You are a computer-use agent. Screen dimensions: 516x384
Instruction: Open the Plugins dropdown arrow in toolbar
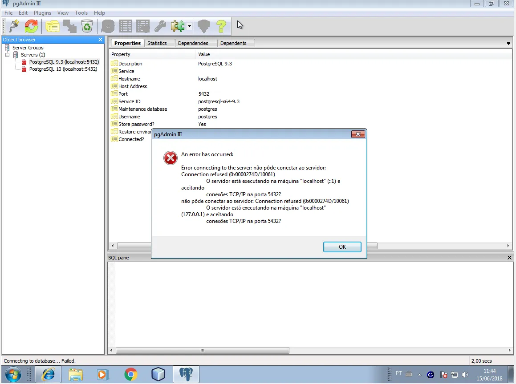[x=189, y=27]
